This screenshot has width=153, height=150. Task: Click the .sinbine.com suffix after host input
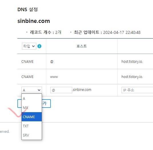pyautogui.click(x=82, y=90)
